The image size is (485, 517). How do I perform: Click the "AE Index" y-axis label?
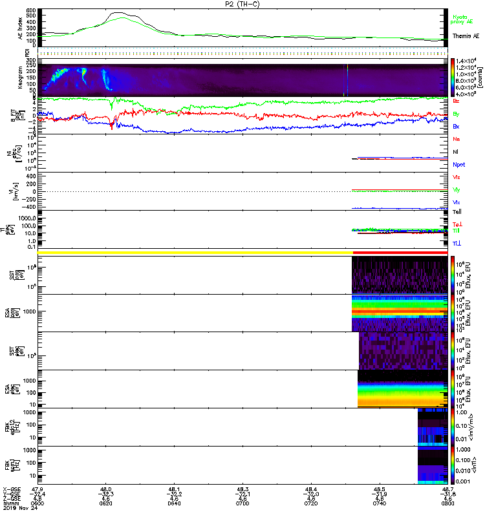[x=20, y=28]
